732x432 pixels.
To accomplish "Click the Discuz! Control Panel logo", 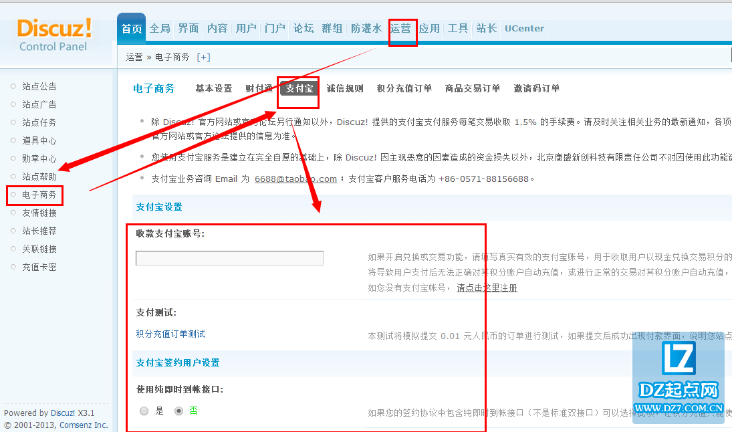I will pyautogui.click(x=53, y=35).
